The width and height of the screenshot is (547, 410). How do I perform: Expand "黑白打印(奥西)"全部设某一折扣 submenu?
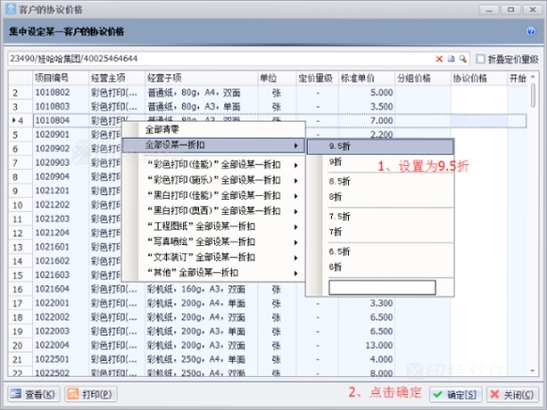(x=213, y=211)
